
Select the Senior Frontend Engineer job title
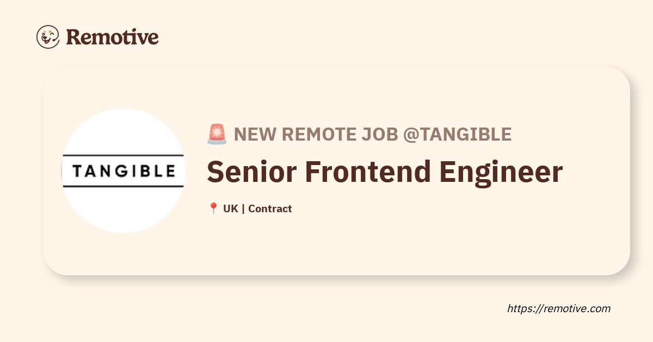point(384,172)
